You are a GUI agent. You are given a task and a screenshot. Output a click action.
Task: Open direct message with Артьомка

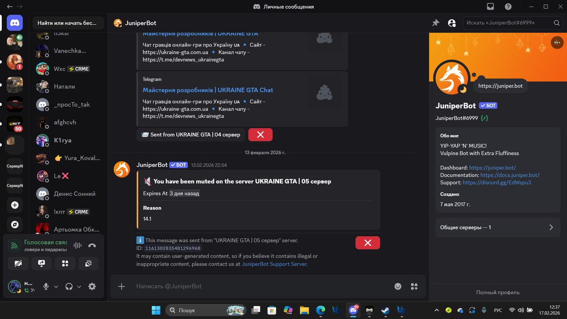pyautogui.click(x=68, y=230)
